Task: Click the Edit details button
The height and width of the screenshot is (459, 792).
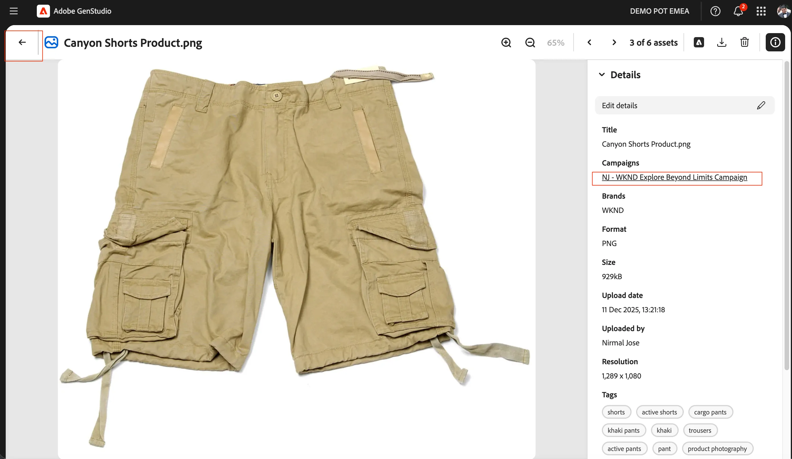Action: click(685, 106)
